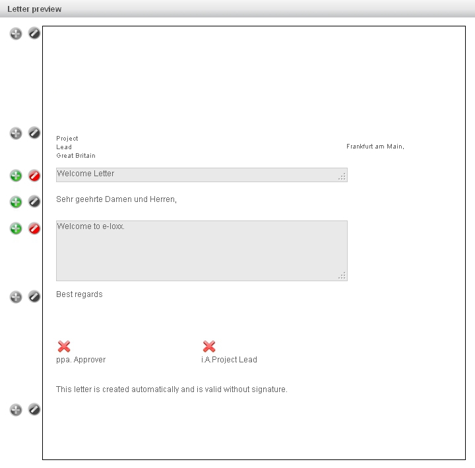
Task: Click the grey edit icon beside the Project Lead address
Action: [x=34, y=133]
